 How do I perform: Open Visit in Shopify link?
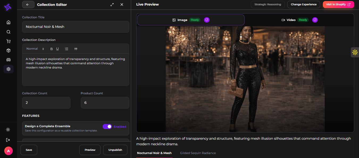pyautogui.click(x=338, y=5)
